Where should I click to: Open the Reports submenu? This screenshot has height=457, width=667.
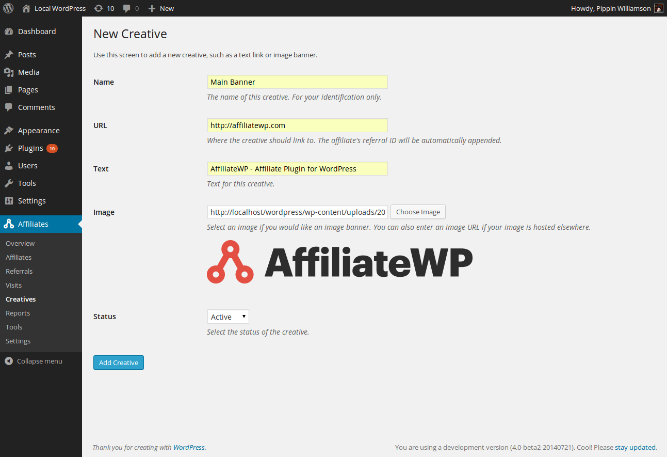[18, 313]
